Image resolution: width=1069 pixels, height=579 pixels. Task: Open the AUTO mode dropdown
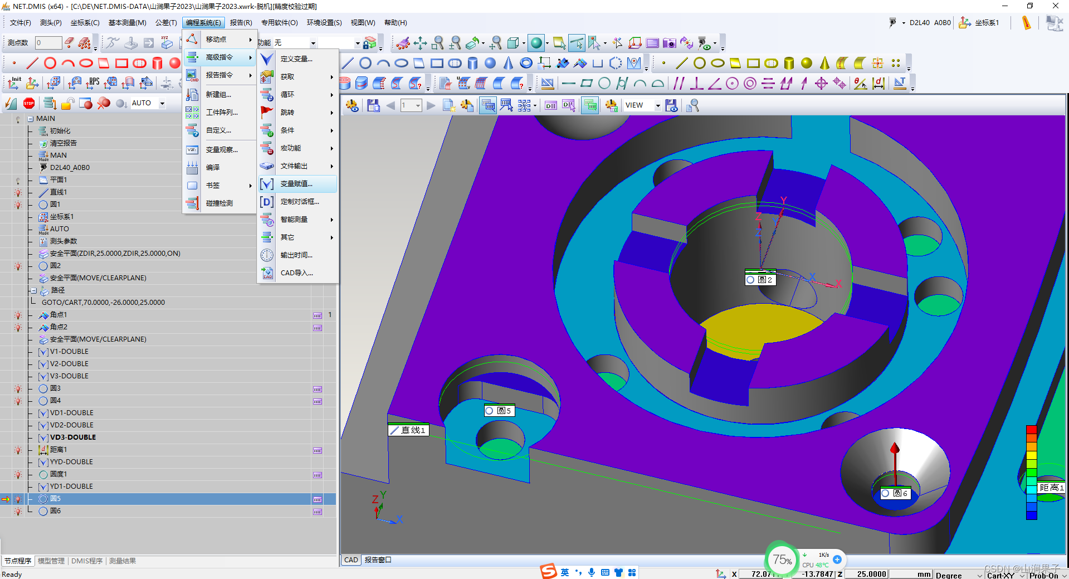(162, 103)
